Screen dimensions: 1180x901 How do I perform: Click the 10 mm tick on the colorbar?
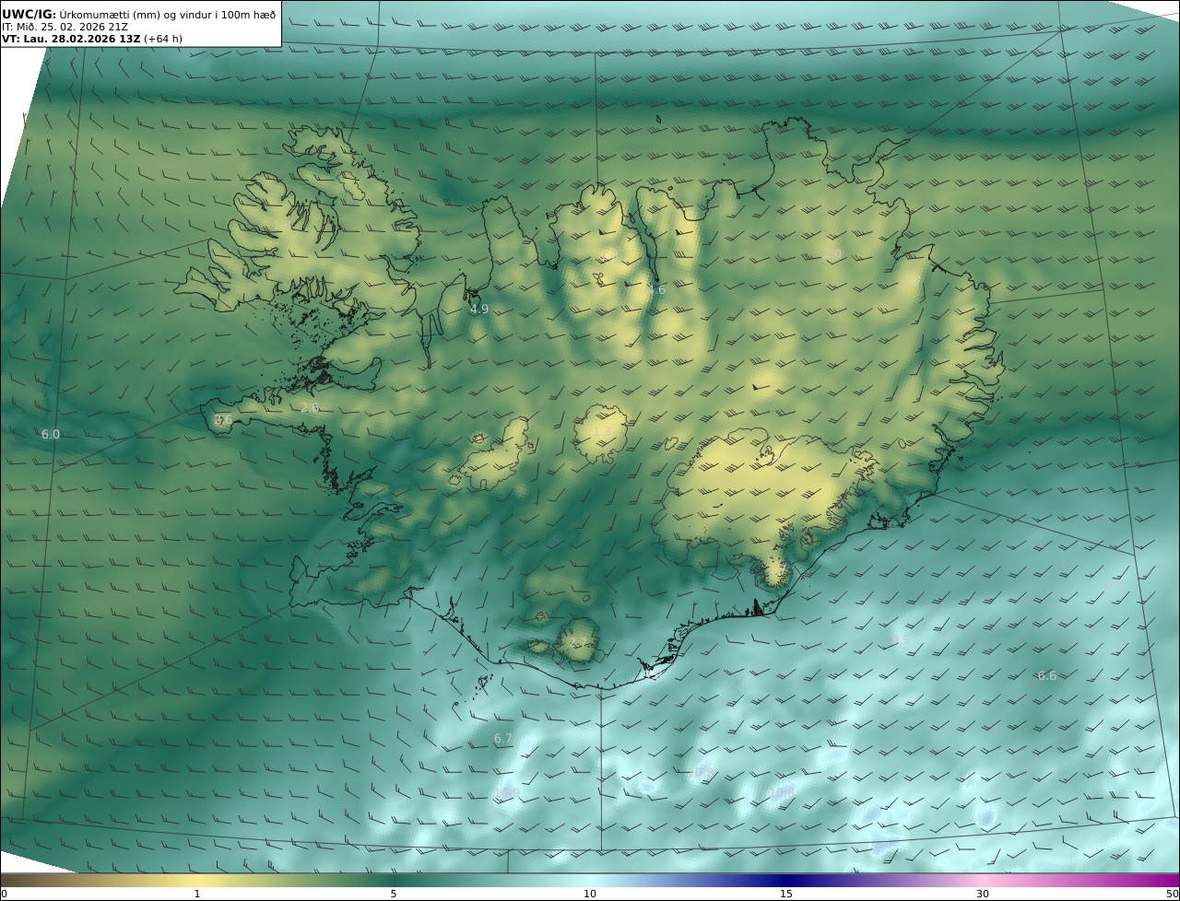coord(590,894)
